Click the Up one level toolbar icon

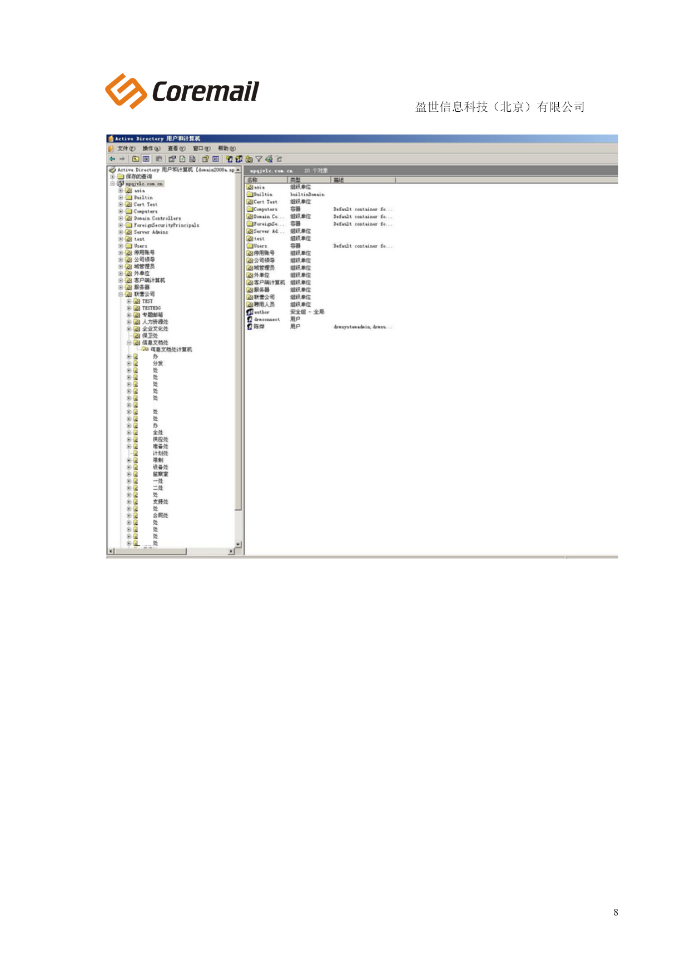(x=136, y=159)
